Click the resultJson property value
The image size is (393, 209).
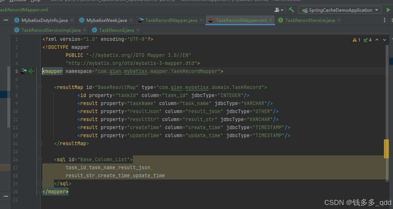[x=145, y=112]
